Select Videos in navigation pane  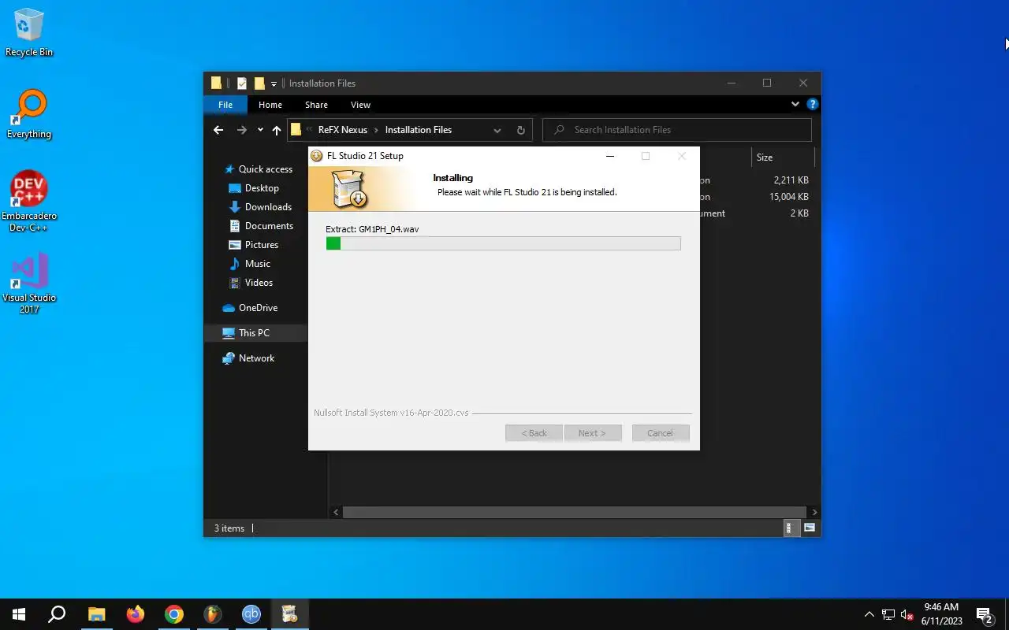tap(259, 283)
